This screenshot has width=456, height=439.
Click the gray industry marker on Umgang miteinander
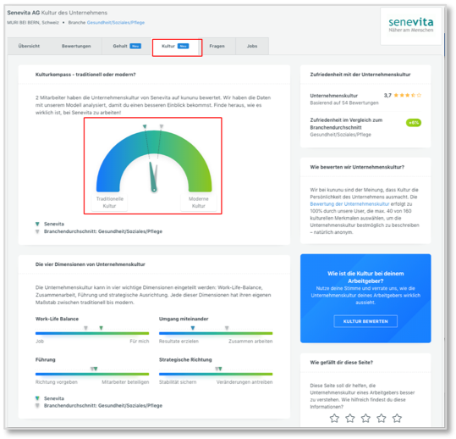pyautogui.click(x=227, y=328)
